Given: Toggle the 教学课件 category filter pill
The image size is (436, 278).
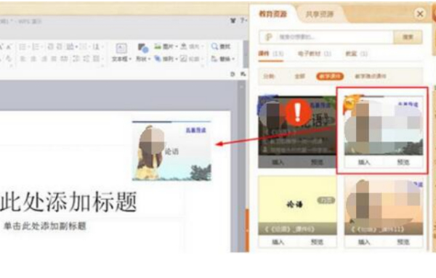Looking at the screenshot, I should 330,76.
